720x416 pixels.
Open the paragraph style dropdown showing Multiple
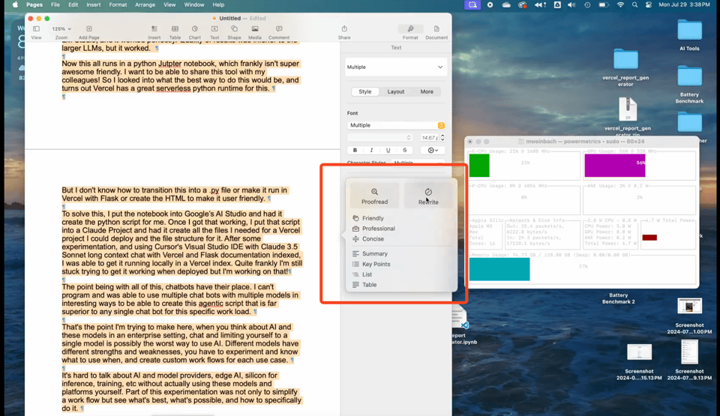tap(396, 67)
